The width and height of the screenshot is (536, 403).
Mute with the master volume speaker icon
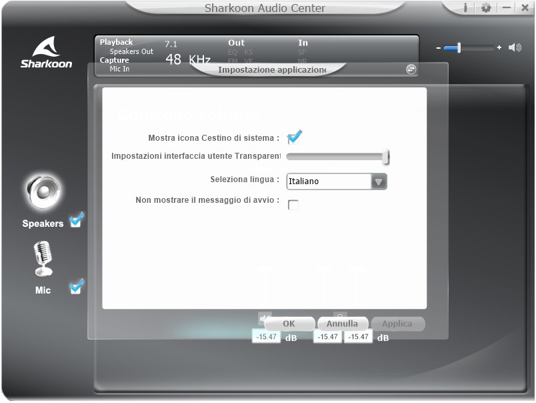point(515,47)
